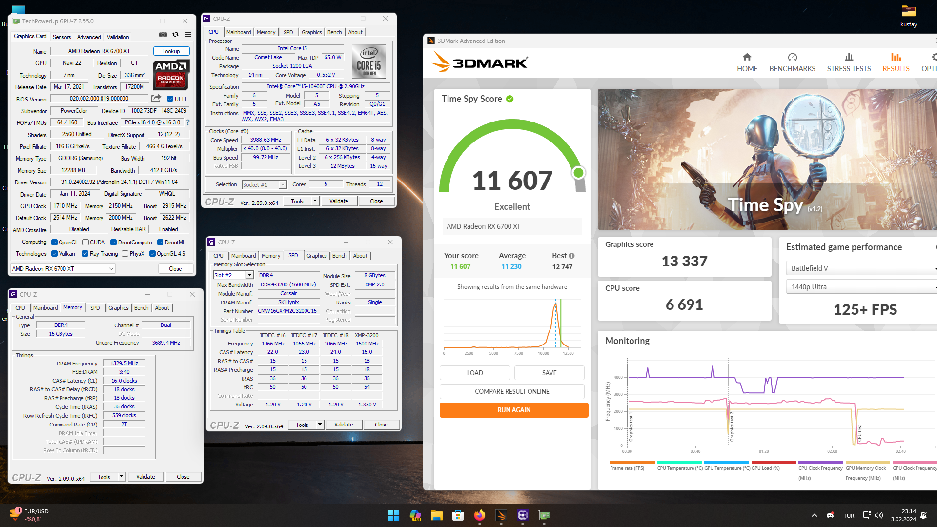Click Bus Interface question mark help

pyautogui.click(x=188, y=122)
